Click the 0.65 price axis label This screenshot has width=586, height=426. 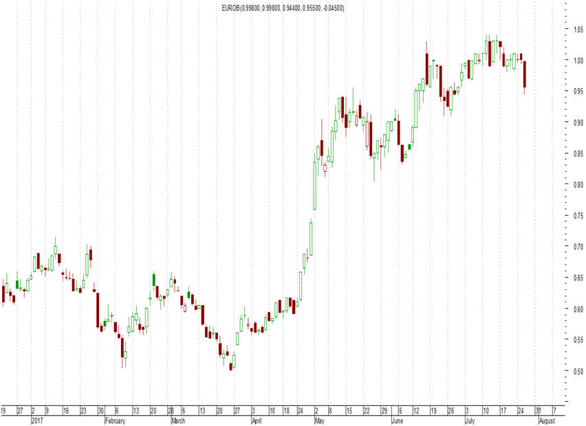click(x=578, y=278)
